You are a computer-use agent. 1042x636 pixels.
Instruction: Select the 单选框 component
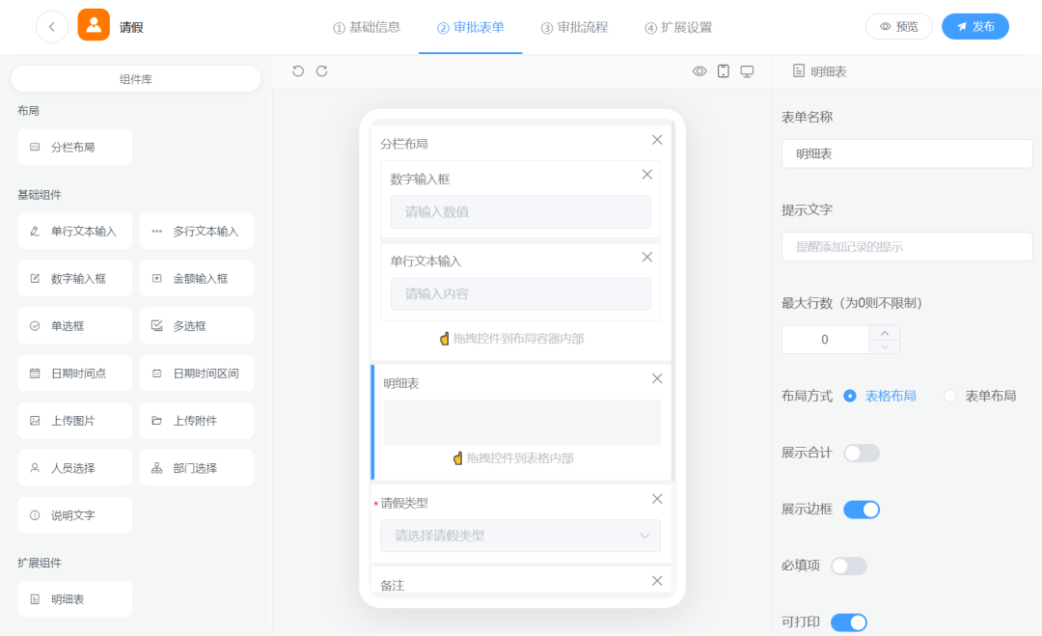(74, 325)
